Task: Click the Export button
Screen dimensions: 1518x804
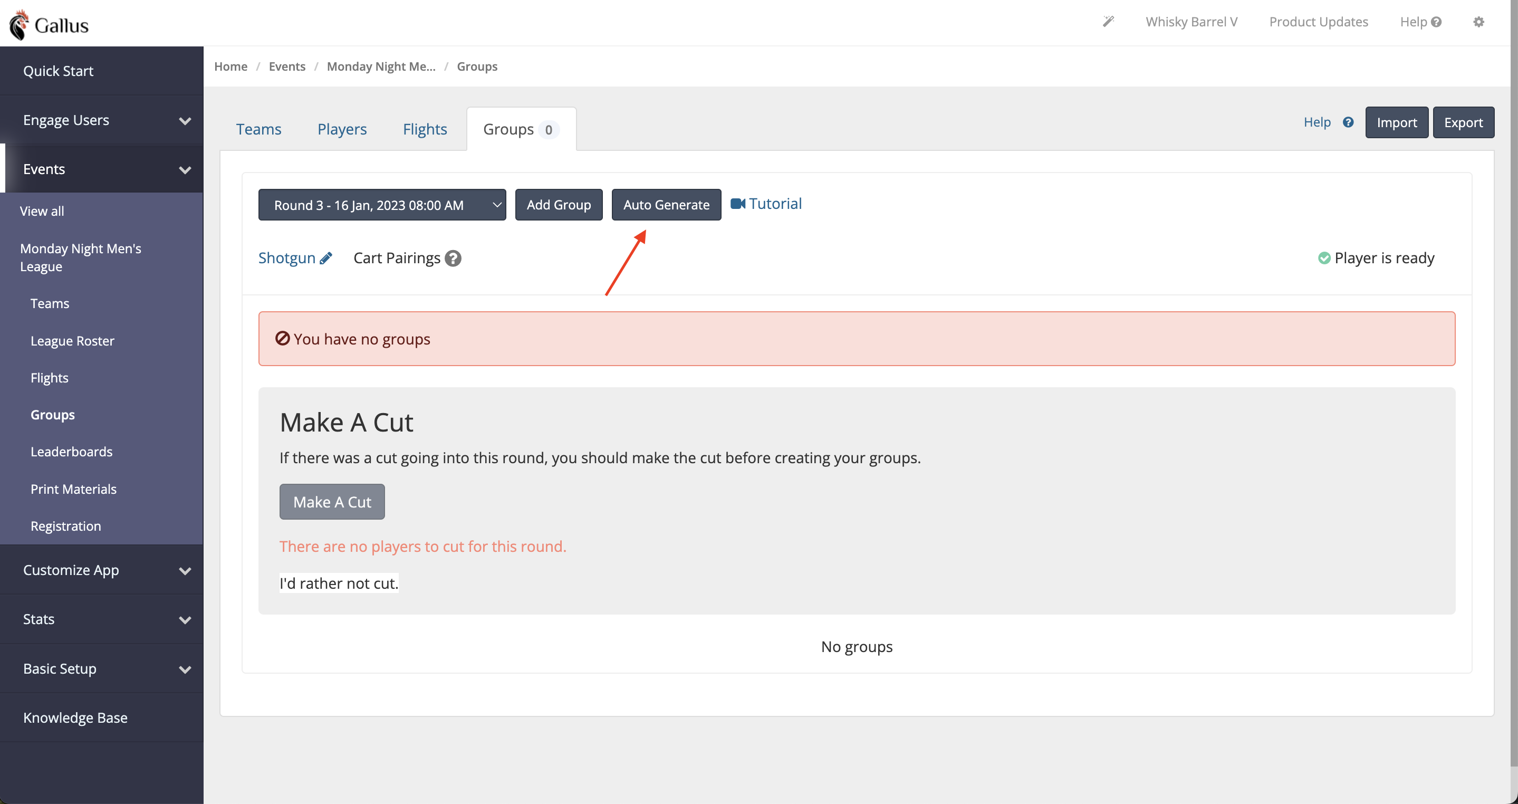Action: (x=1463, y=122)
